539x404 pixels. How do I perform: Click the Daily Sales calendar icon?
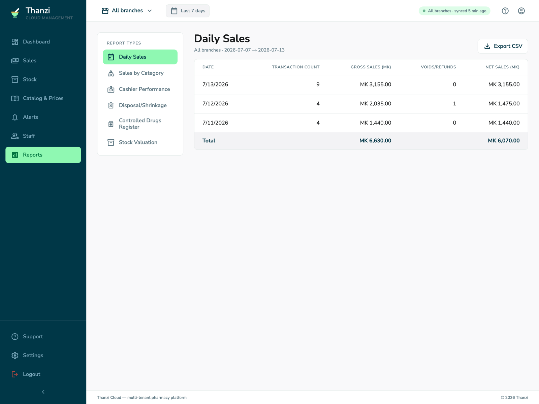pos(111,57)
